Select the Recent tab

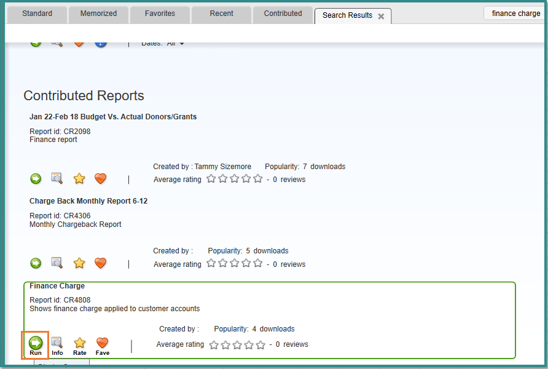click(x=222, y=14)
